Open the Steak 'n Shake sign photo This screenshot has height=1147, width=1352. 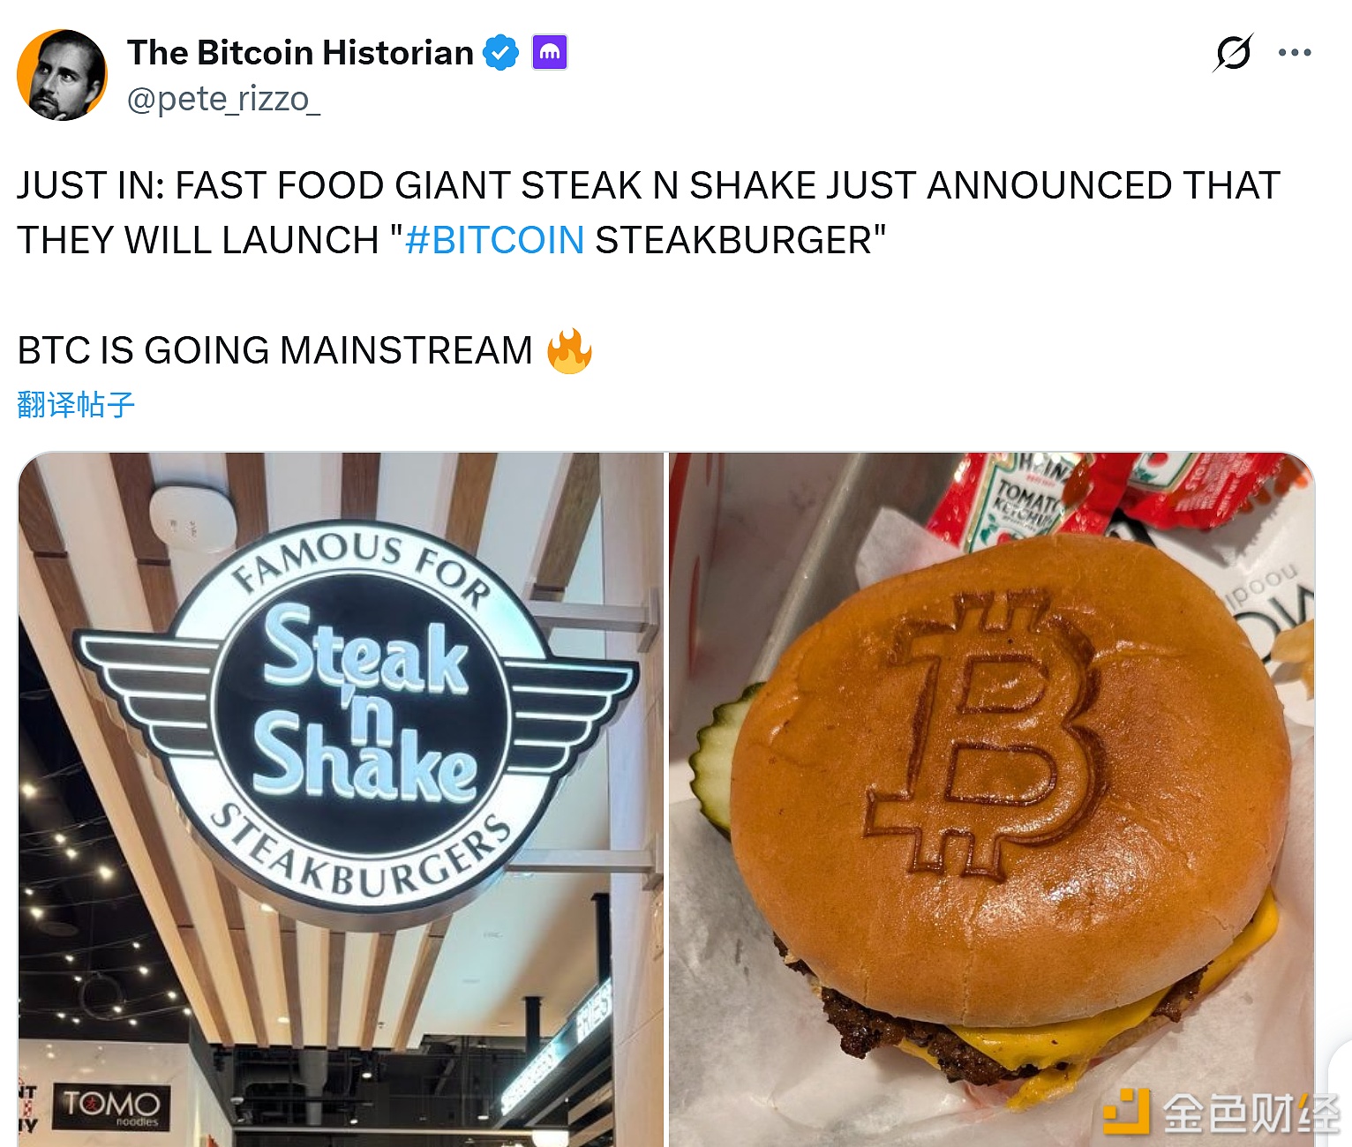[341, 799]
